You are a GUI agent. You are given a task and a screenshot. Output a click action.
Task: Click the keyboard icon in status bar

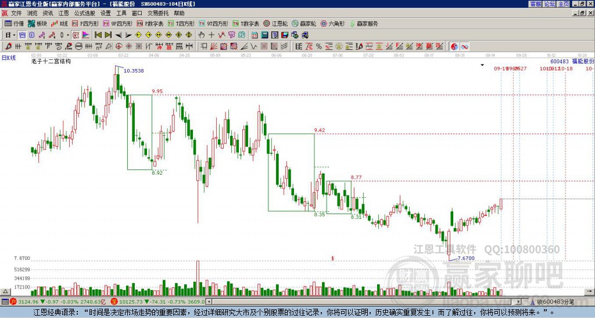pos(5,302)
